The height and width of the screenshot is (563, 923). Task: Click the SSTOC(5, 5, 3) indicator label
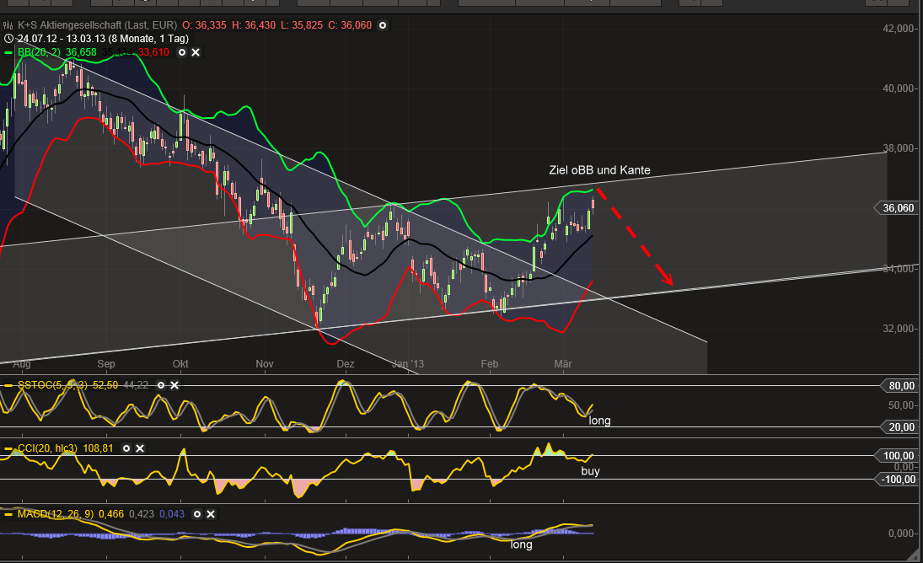52,385
